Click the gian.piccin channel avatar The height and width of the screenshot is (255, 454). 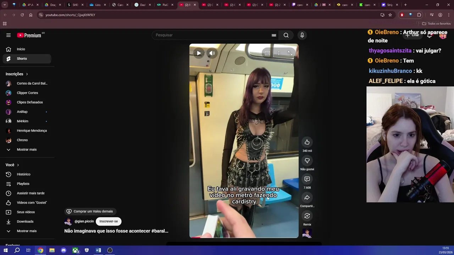point(68,222)
